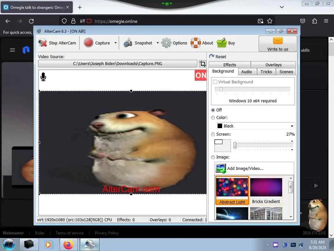Click hamster video preview image
This screenshot has width=334, height=251.
click(x=123, y=142)
